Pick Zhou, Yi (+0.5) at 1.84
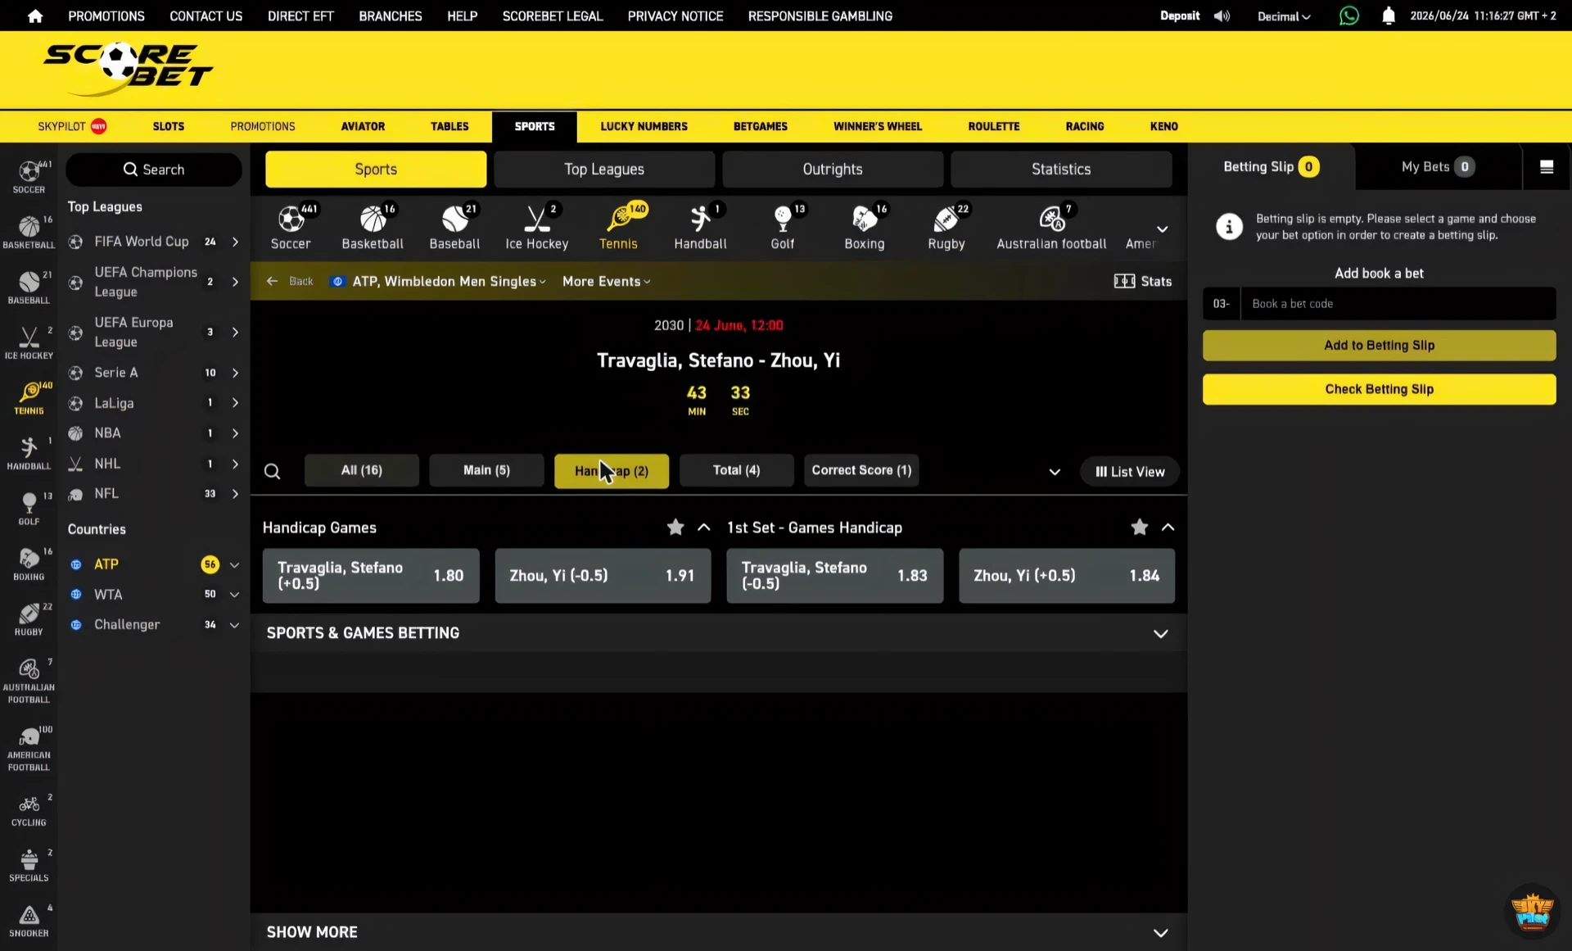 pos(1067,576)
